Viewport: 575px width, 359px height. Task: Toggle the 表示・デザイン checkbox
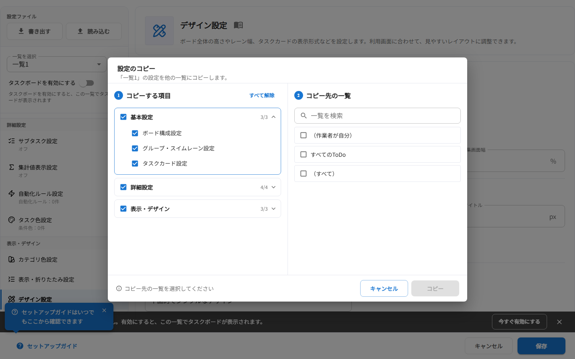(x=123, y=209)
